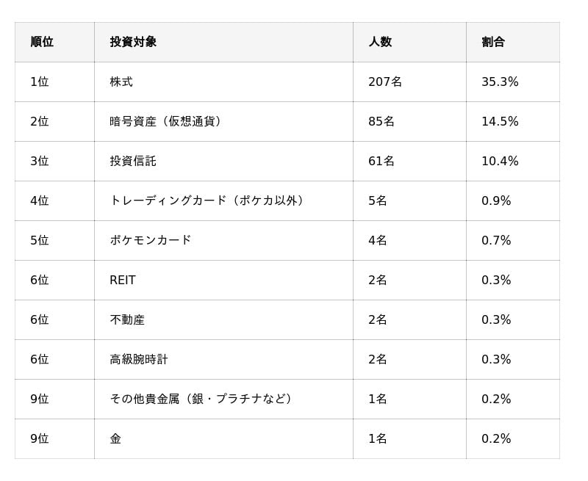
Task: Click the 35.3% percentage cell
Action: [x=500, y=82]
